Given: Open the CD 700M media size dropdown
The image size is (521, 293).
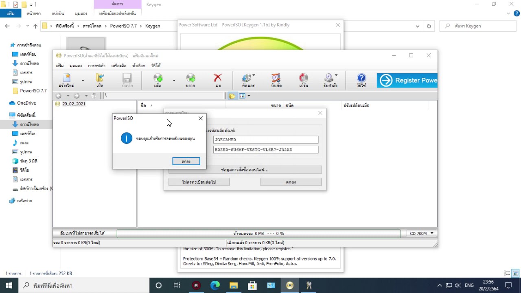Looking at the screenshot, I should [421, 234].
